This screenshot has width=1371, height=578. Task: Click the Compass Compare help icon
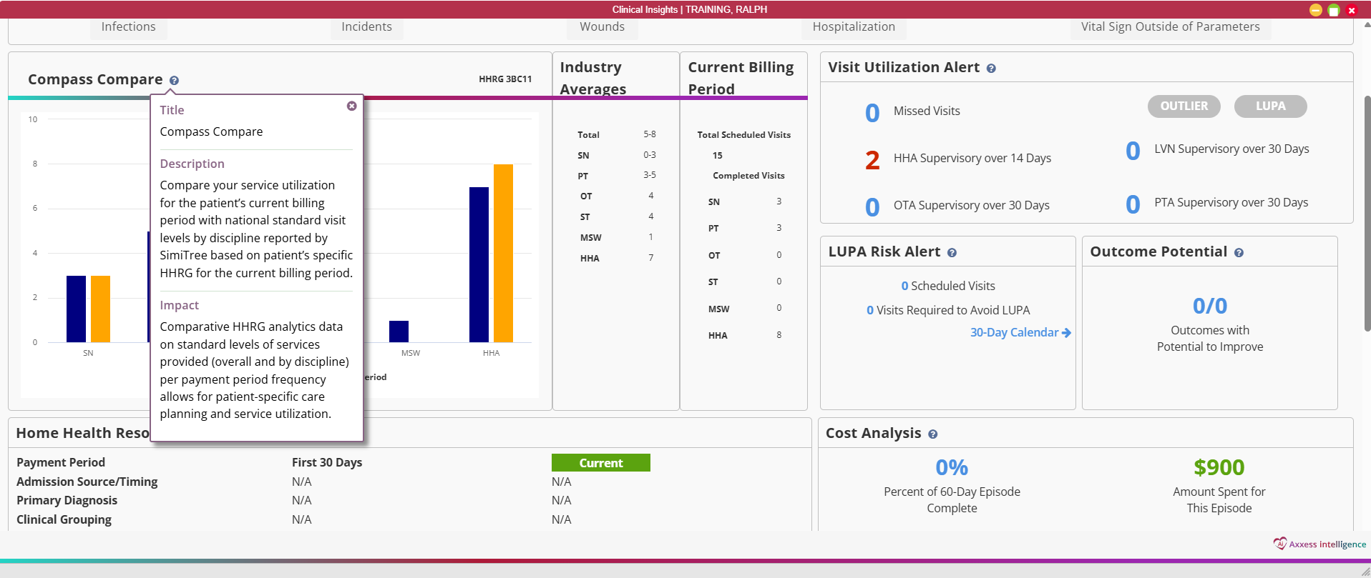click(x=174, y=81)
